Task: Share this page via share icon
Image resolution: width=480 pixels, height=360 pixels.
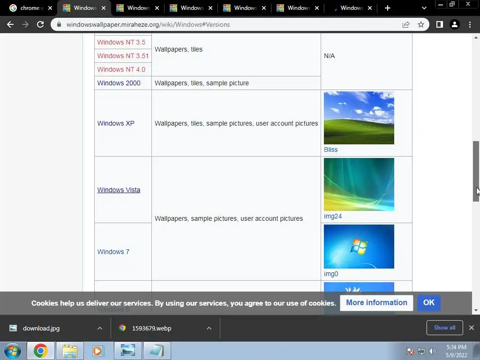Action: (406, 24)
